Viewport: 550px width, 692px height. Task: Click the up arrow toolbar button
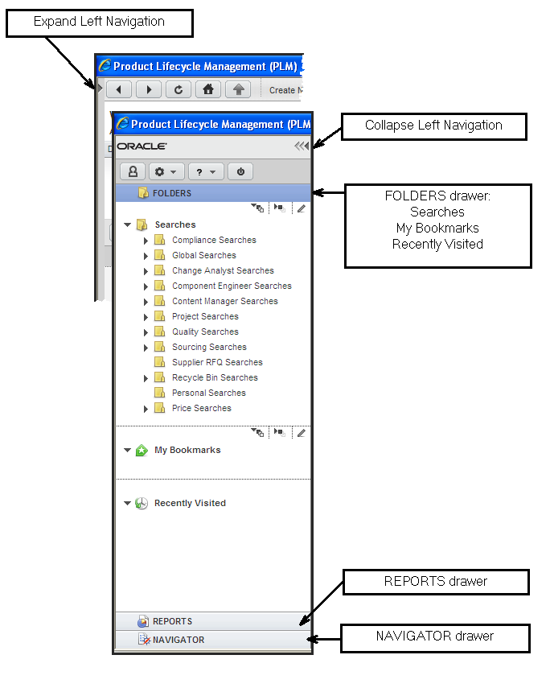[x=238, y=89]
